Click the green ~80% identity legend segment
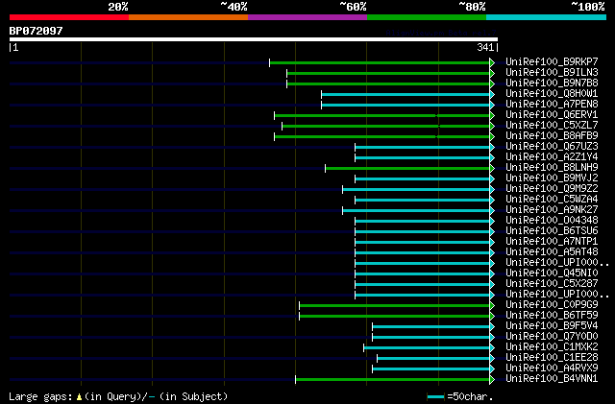Screen dimensions: 615x404 427,17
